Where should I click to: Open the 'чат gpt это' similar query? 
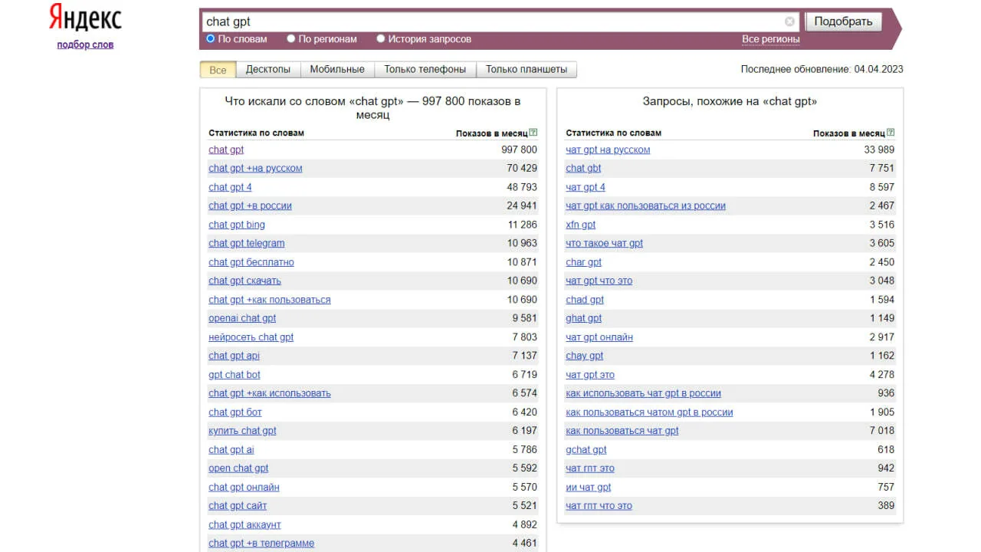point(590,375)
